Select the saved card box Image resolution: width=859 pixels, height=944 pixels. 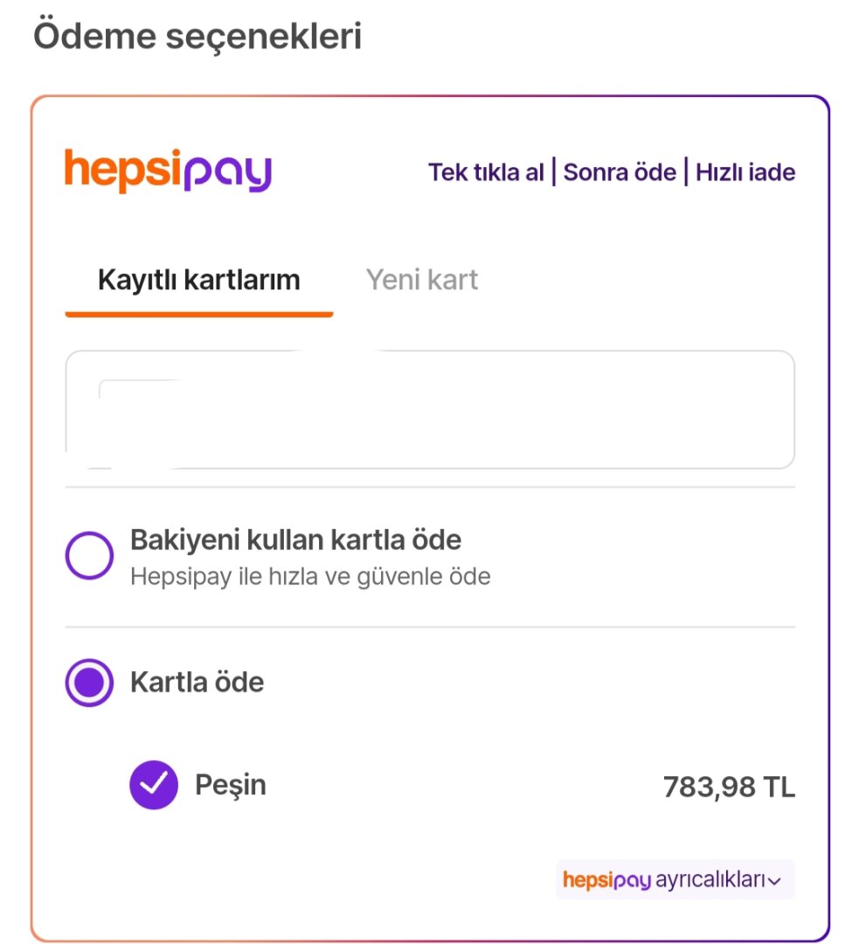coord(430,410)
